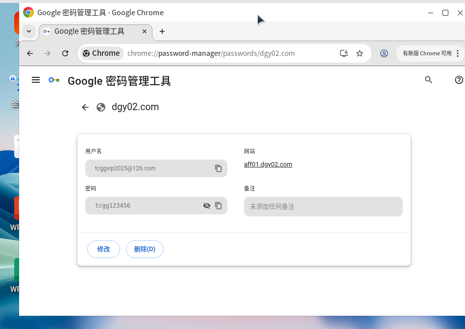Reload the page
The width and height of the screenshot is (465, 329).
coord(65,53)
